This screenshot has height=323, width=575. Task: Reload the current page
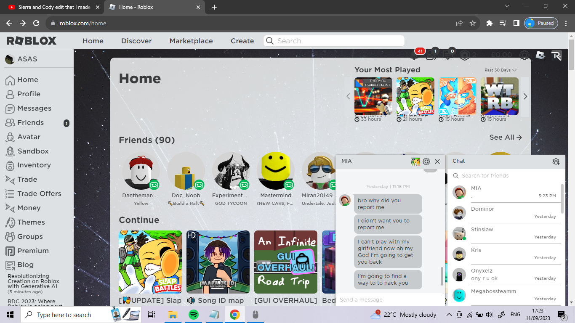[x=36, y=23]
